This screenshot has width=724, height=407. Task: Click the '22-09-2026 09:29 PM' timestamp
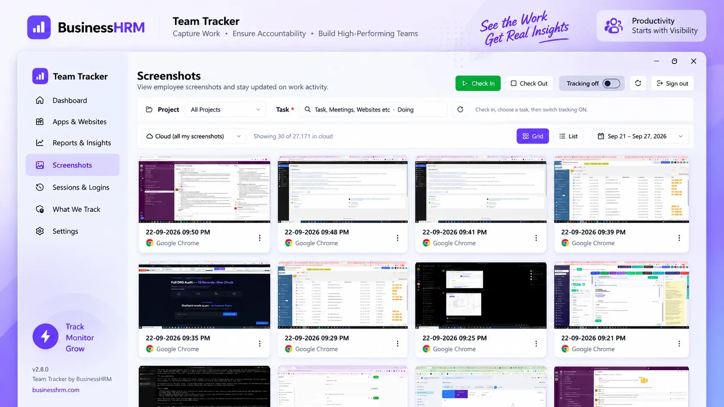pos(317,338)
